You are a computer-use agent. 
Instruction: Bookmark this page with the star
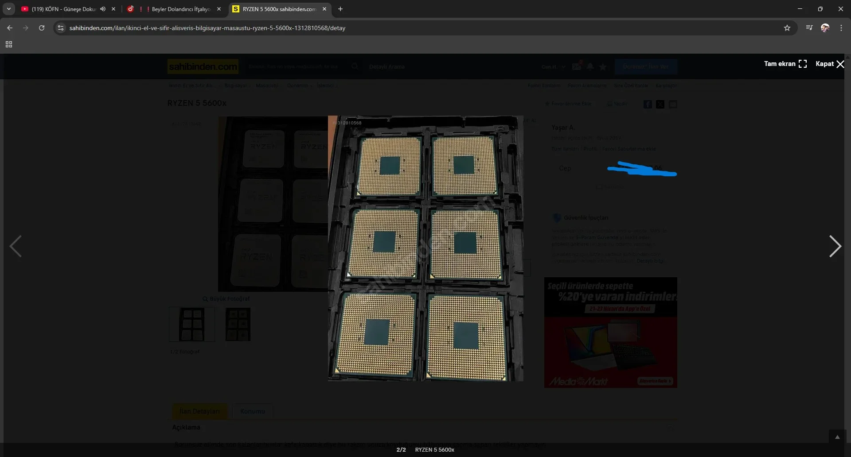point(787,28)
